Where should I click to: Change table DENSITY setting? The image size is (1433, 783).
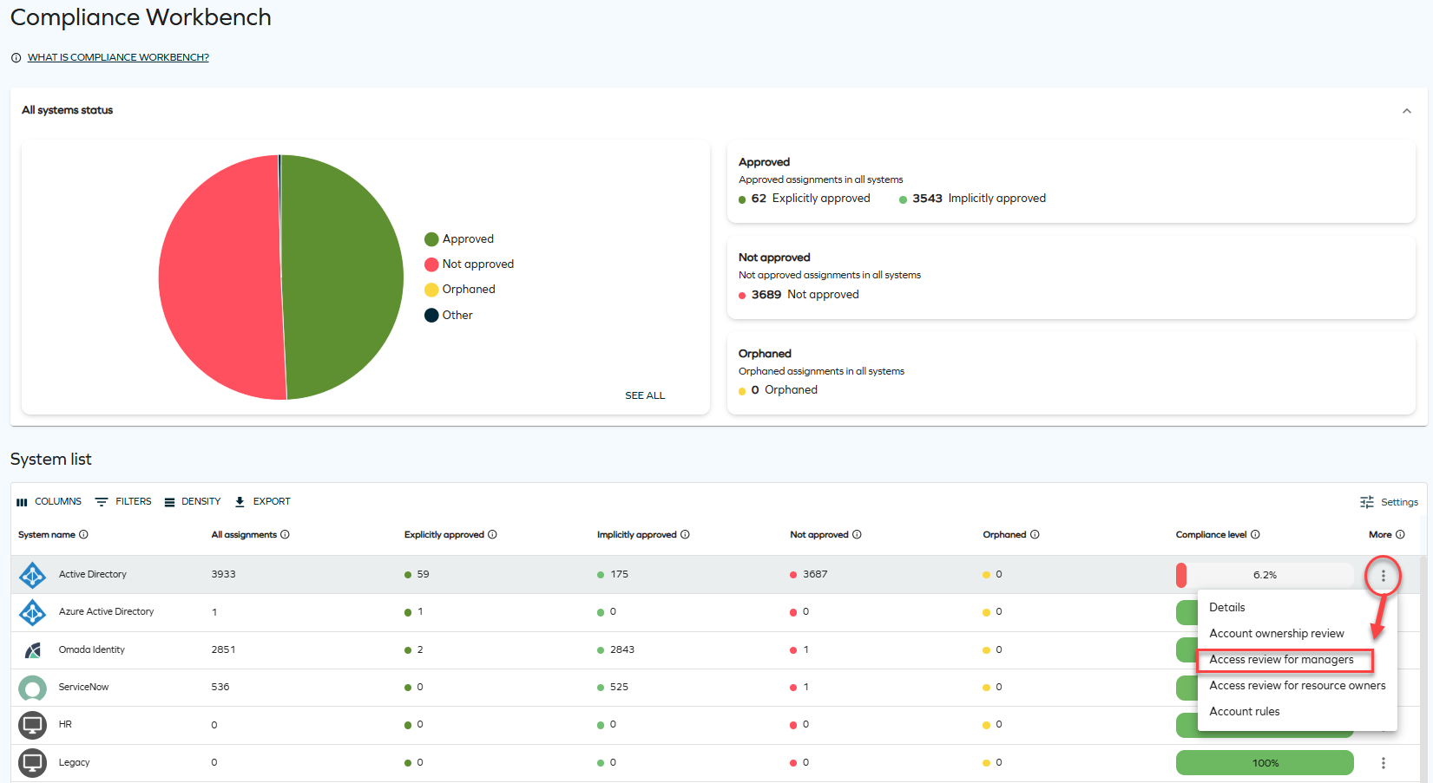[193, 502]
